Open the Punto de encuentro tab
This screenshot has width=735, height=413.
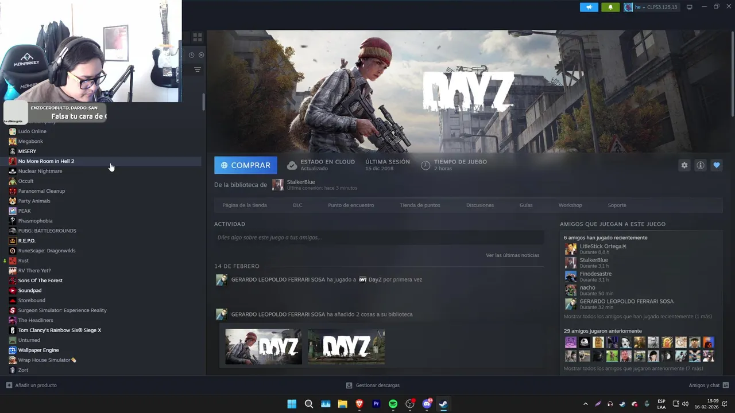pyautogui.click(x=351, y=205)
